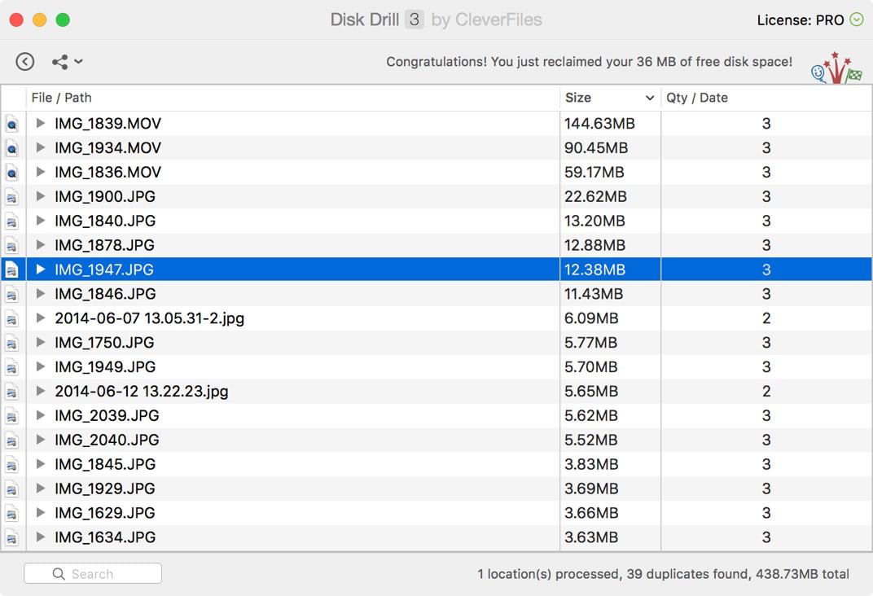
Task: Select the IMG_1845.JPG file name
Action: point(105,465)
